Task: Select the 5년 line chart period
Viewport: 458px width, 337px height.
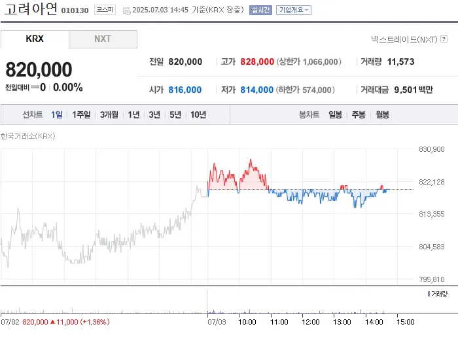Action: (175, 115)
